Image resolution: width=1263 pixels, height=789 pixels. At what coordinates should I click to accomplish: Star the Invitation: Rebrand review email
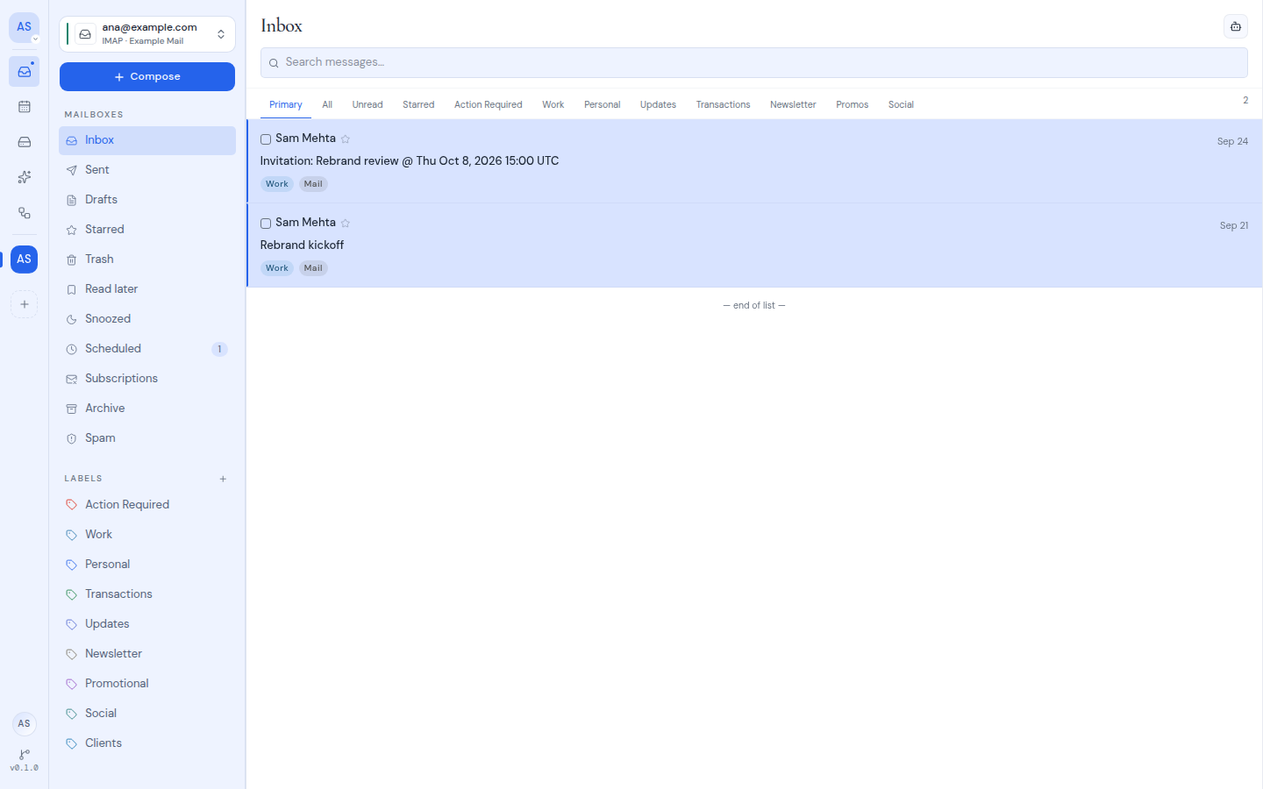[346, 139]
